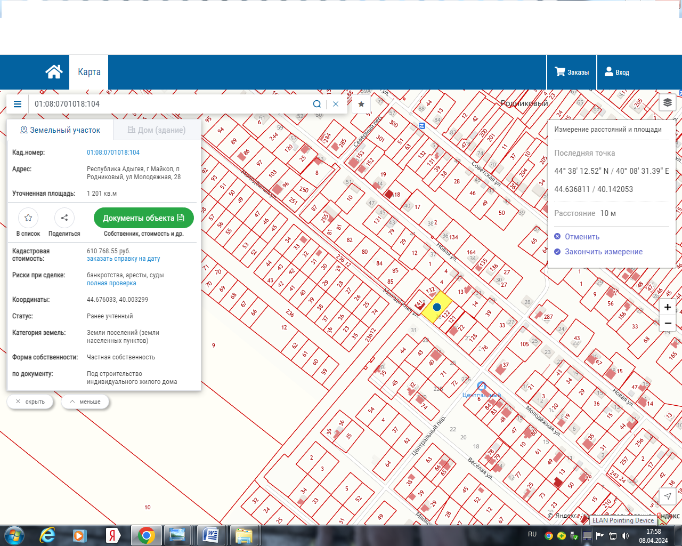
Task: Click the star favorites button near search
Action: tap(361, 104)
